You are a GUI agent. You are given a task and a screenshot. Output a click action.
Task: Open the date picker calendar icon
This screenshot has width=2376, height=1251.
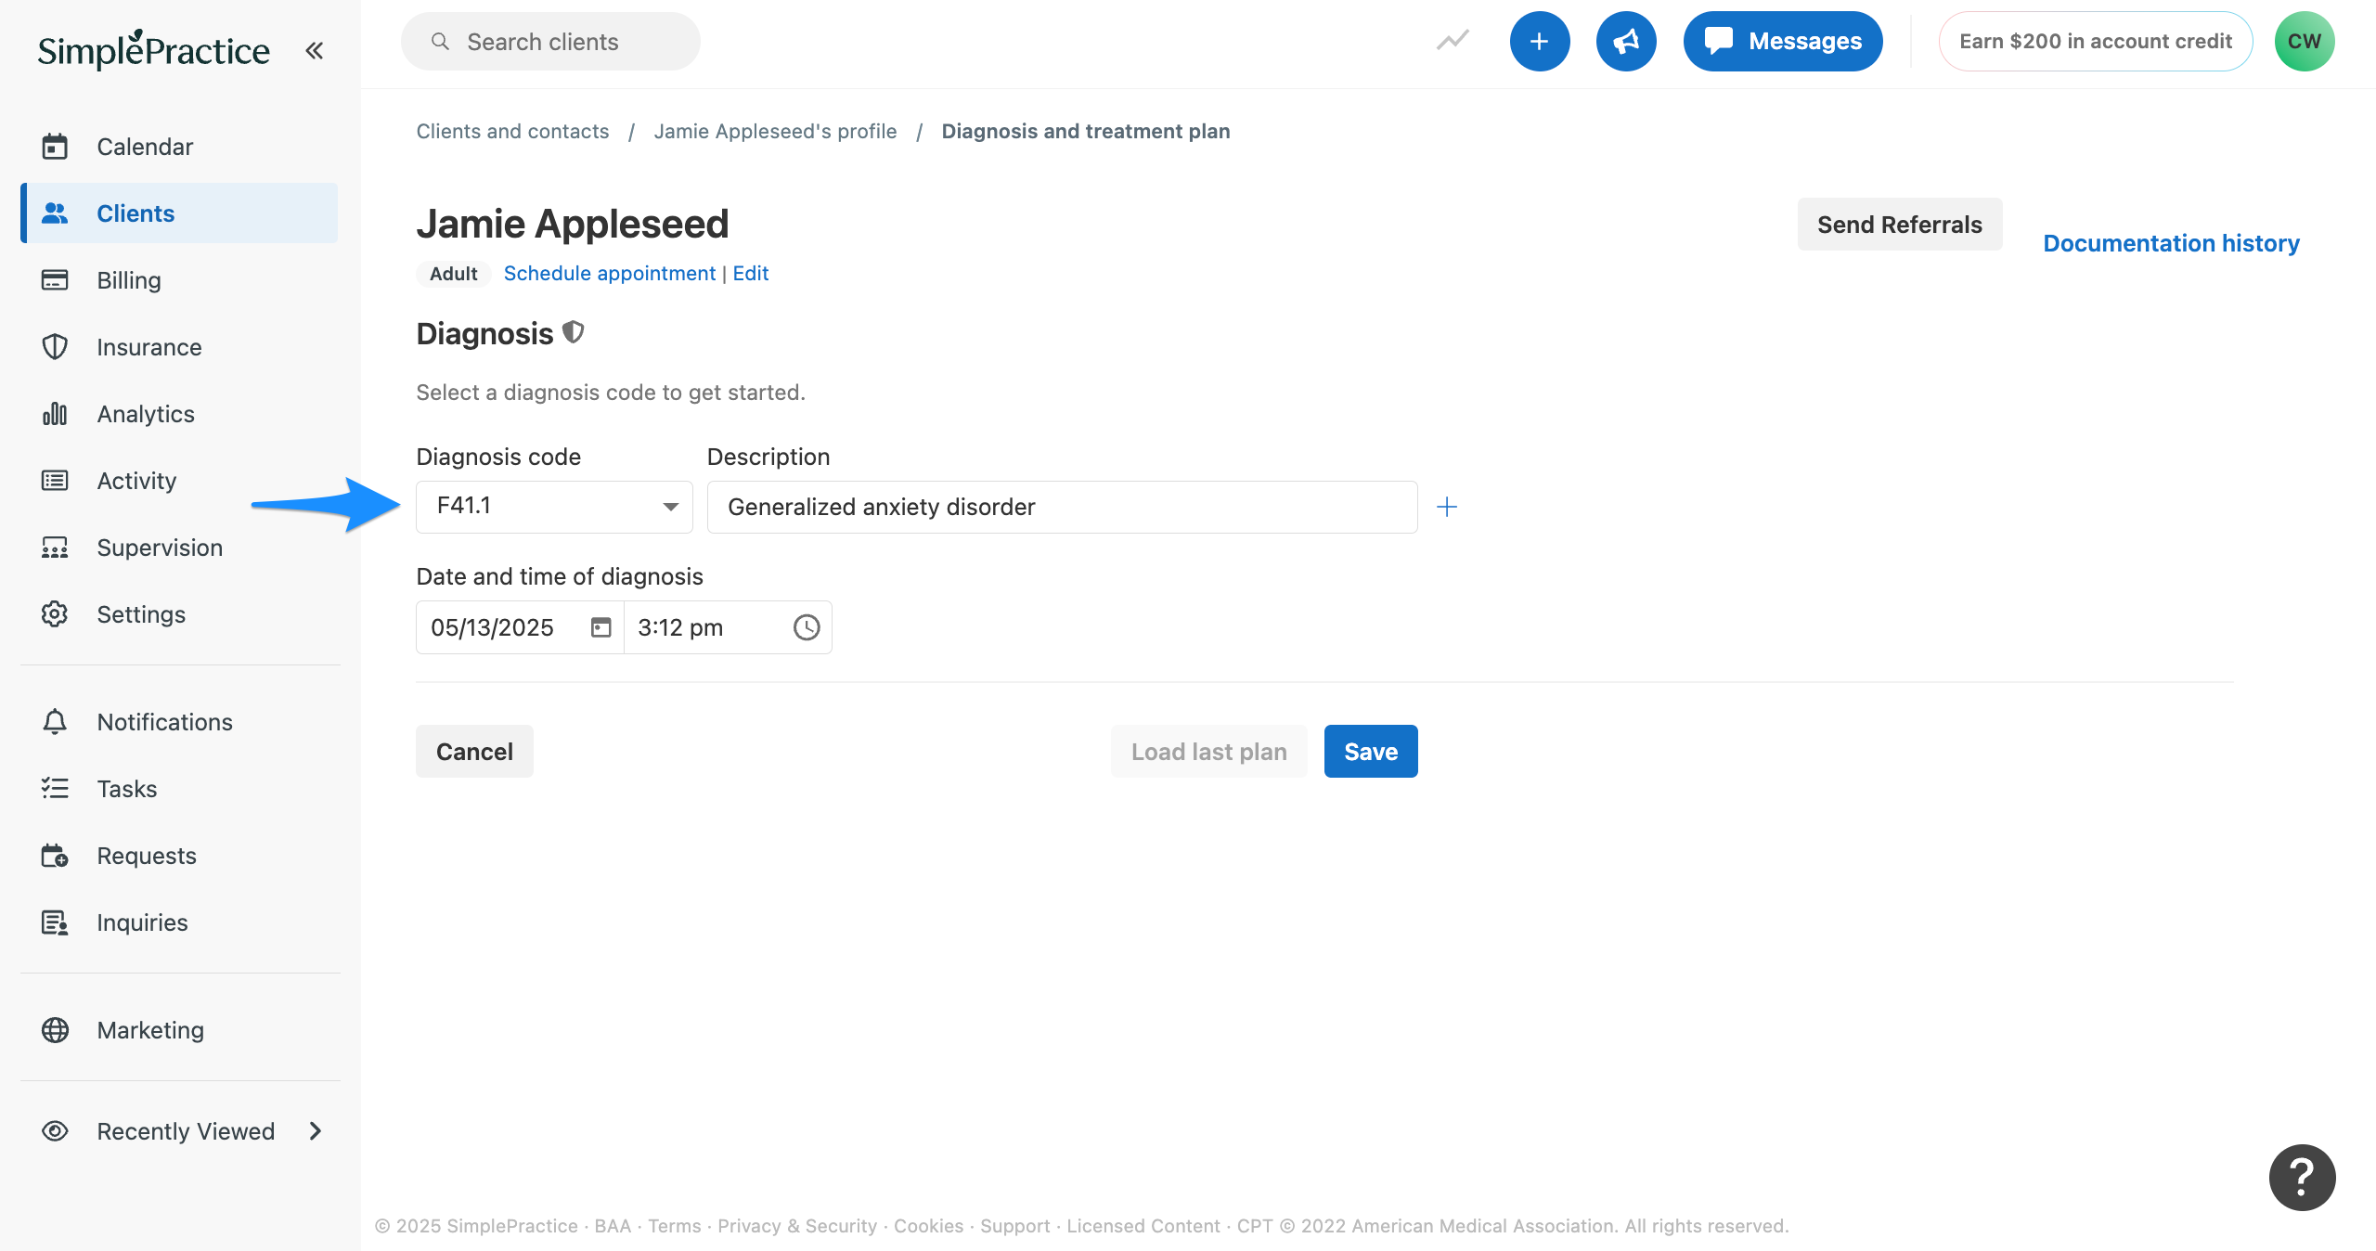[x=601, y=628]
